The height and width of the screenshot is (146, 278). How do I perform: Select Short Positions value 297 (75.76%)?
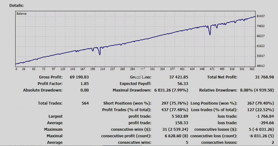(175, 103)
